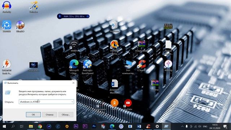Open Premiere Pro from the taskbar
The height and width of the screenshot is (130, 231).
tap(85, 126)
